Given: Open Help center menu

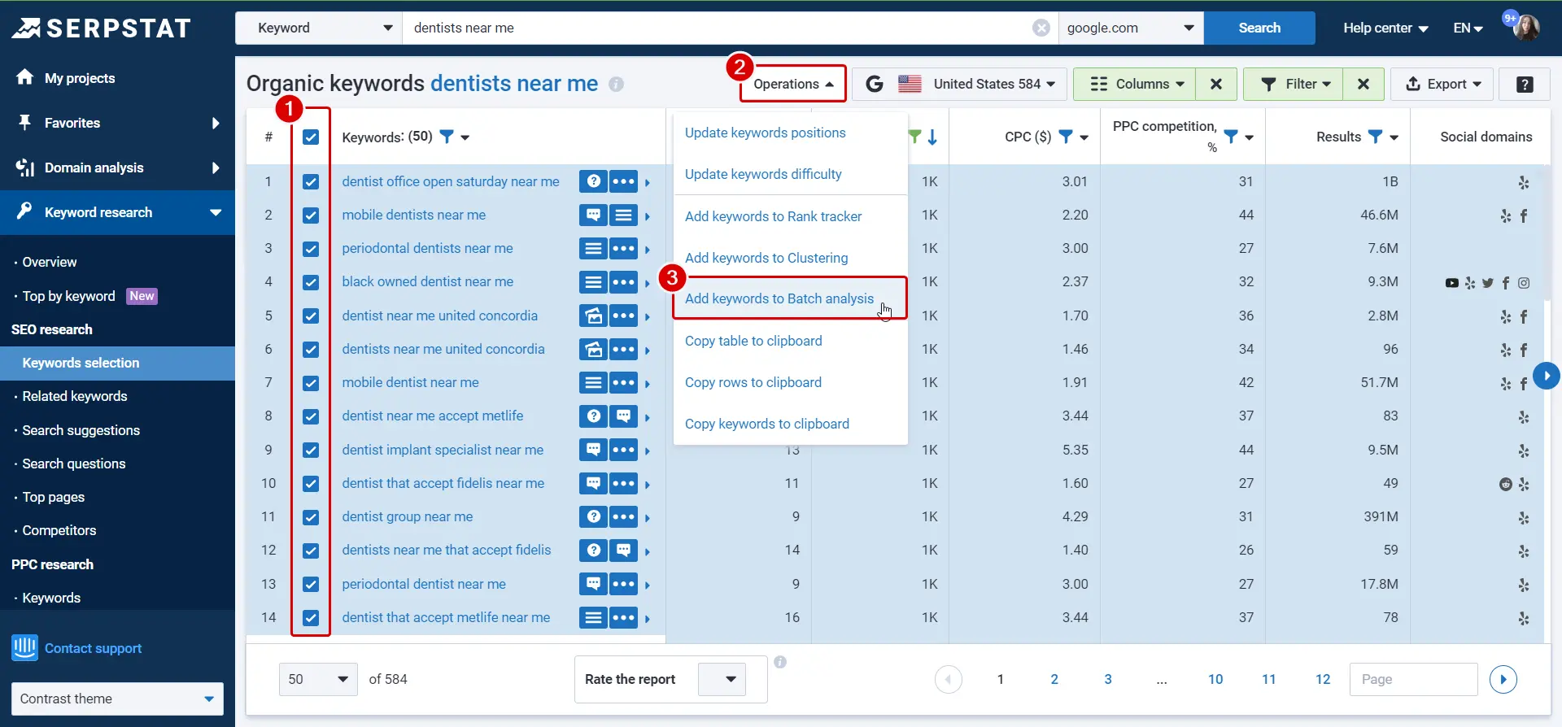Looking at the screenshot, I should click(x=1385, y=28).
